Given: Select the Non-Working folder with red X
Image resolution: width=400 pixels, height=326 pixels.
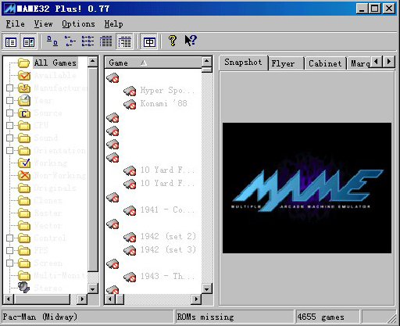Looking at the screenshot, I should (52, 175).
